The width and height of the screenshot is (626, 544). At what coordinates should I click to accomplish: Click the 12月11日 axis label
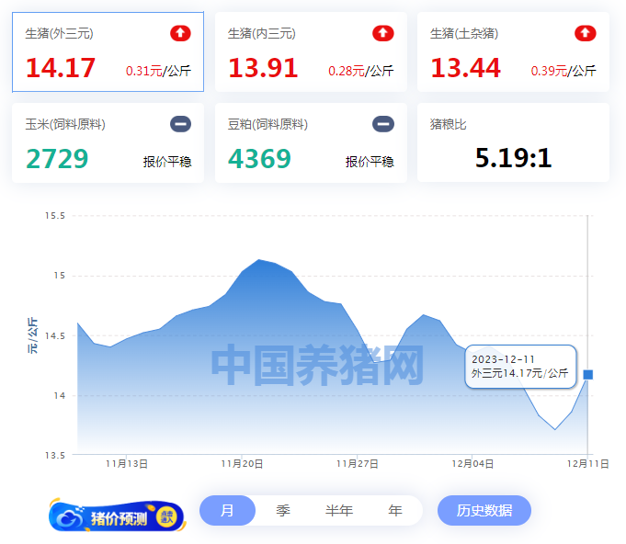588,464
